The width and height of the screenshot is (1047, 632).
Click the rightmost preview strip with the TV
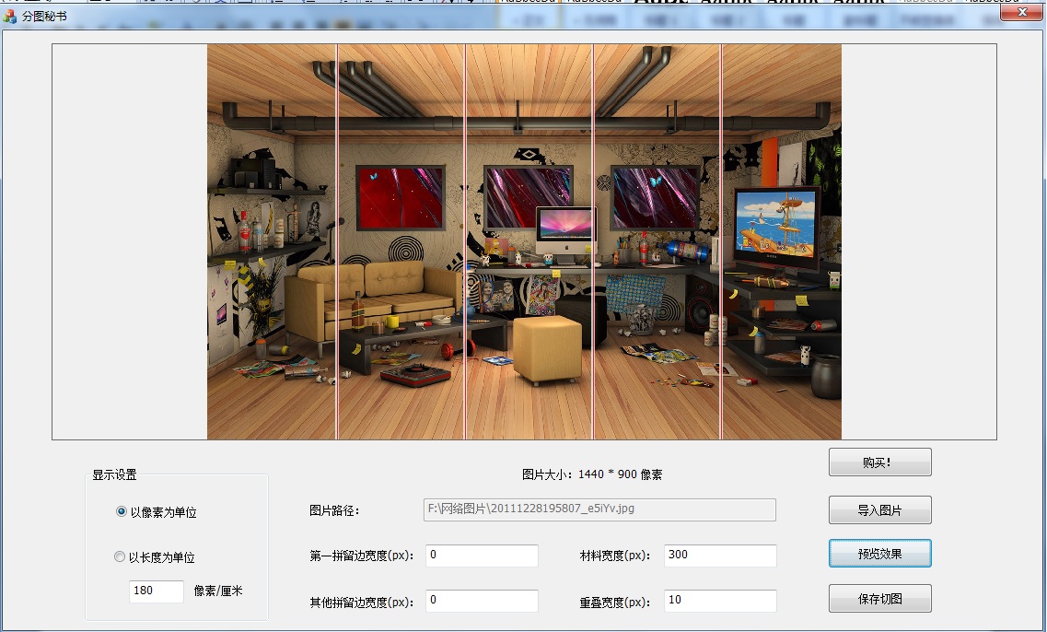coord(782,241)
